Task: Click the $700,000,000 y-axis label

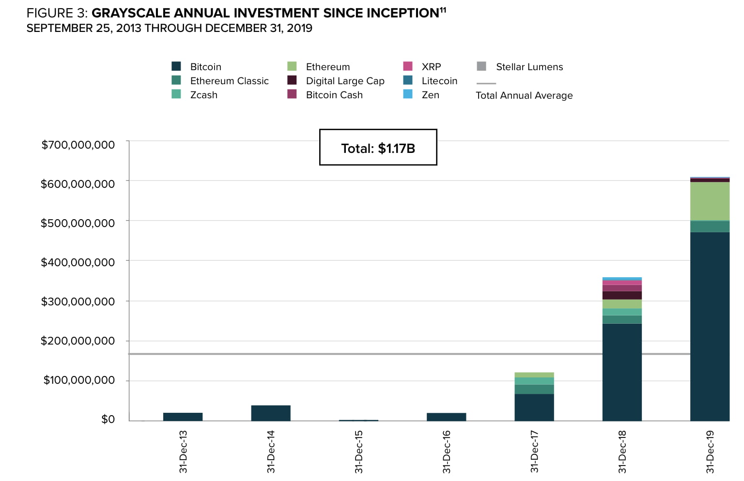Action: click(x=78, y=145)
